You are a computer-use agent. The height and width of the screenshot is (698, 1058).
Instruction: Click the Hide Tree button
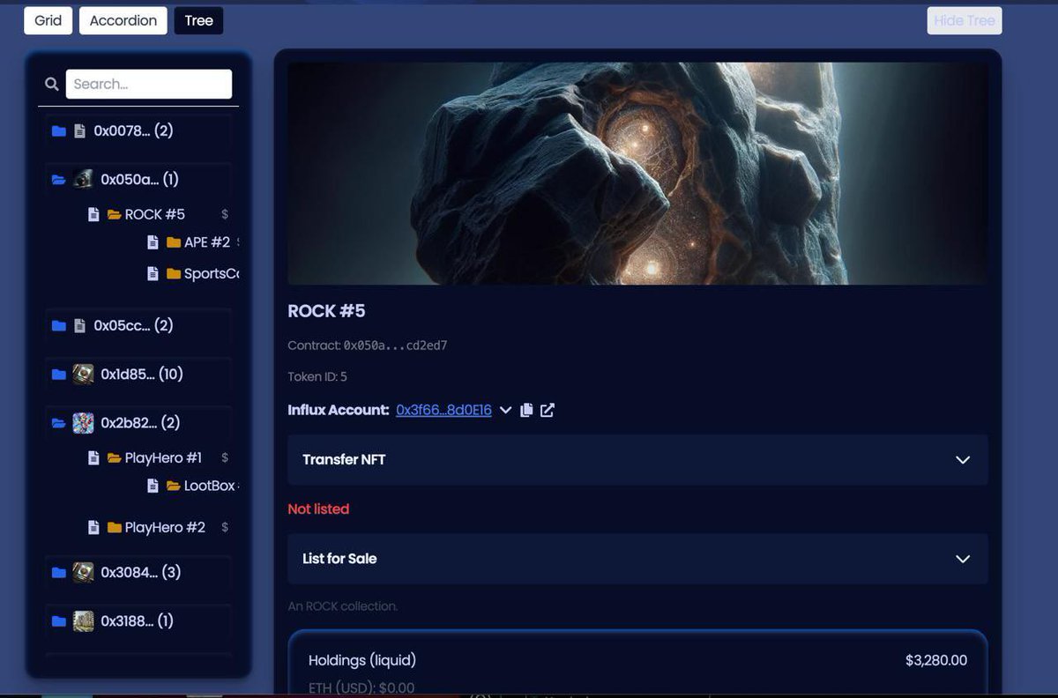pyautogui.click(x=965, y=20)
